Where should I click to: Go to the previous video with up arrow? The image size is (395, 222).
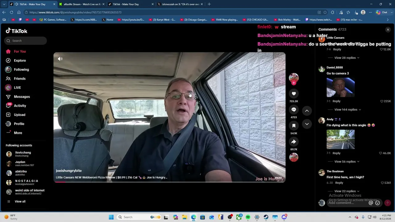point(307,111)
